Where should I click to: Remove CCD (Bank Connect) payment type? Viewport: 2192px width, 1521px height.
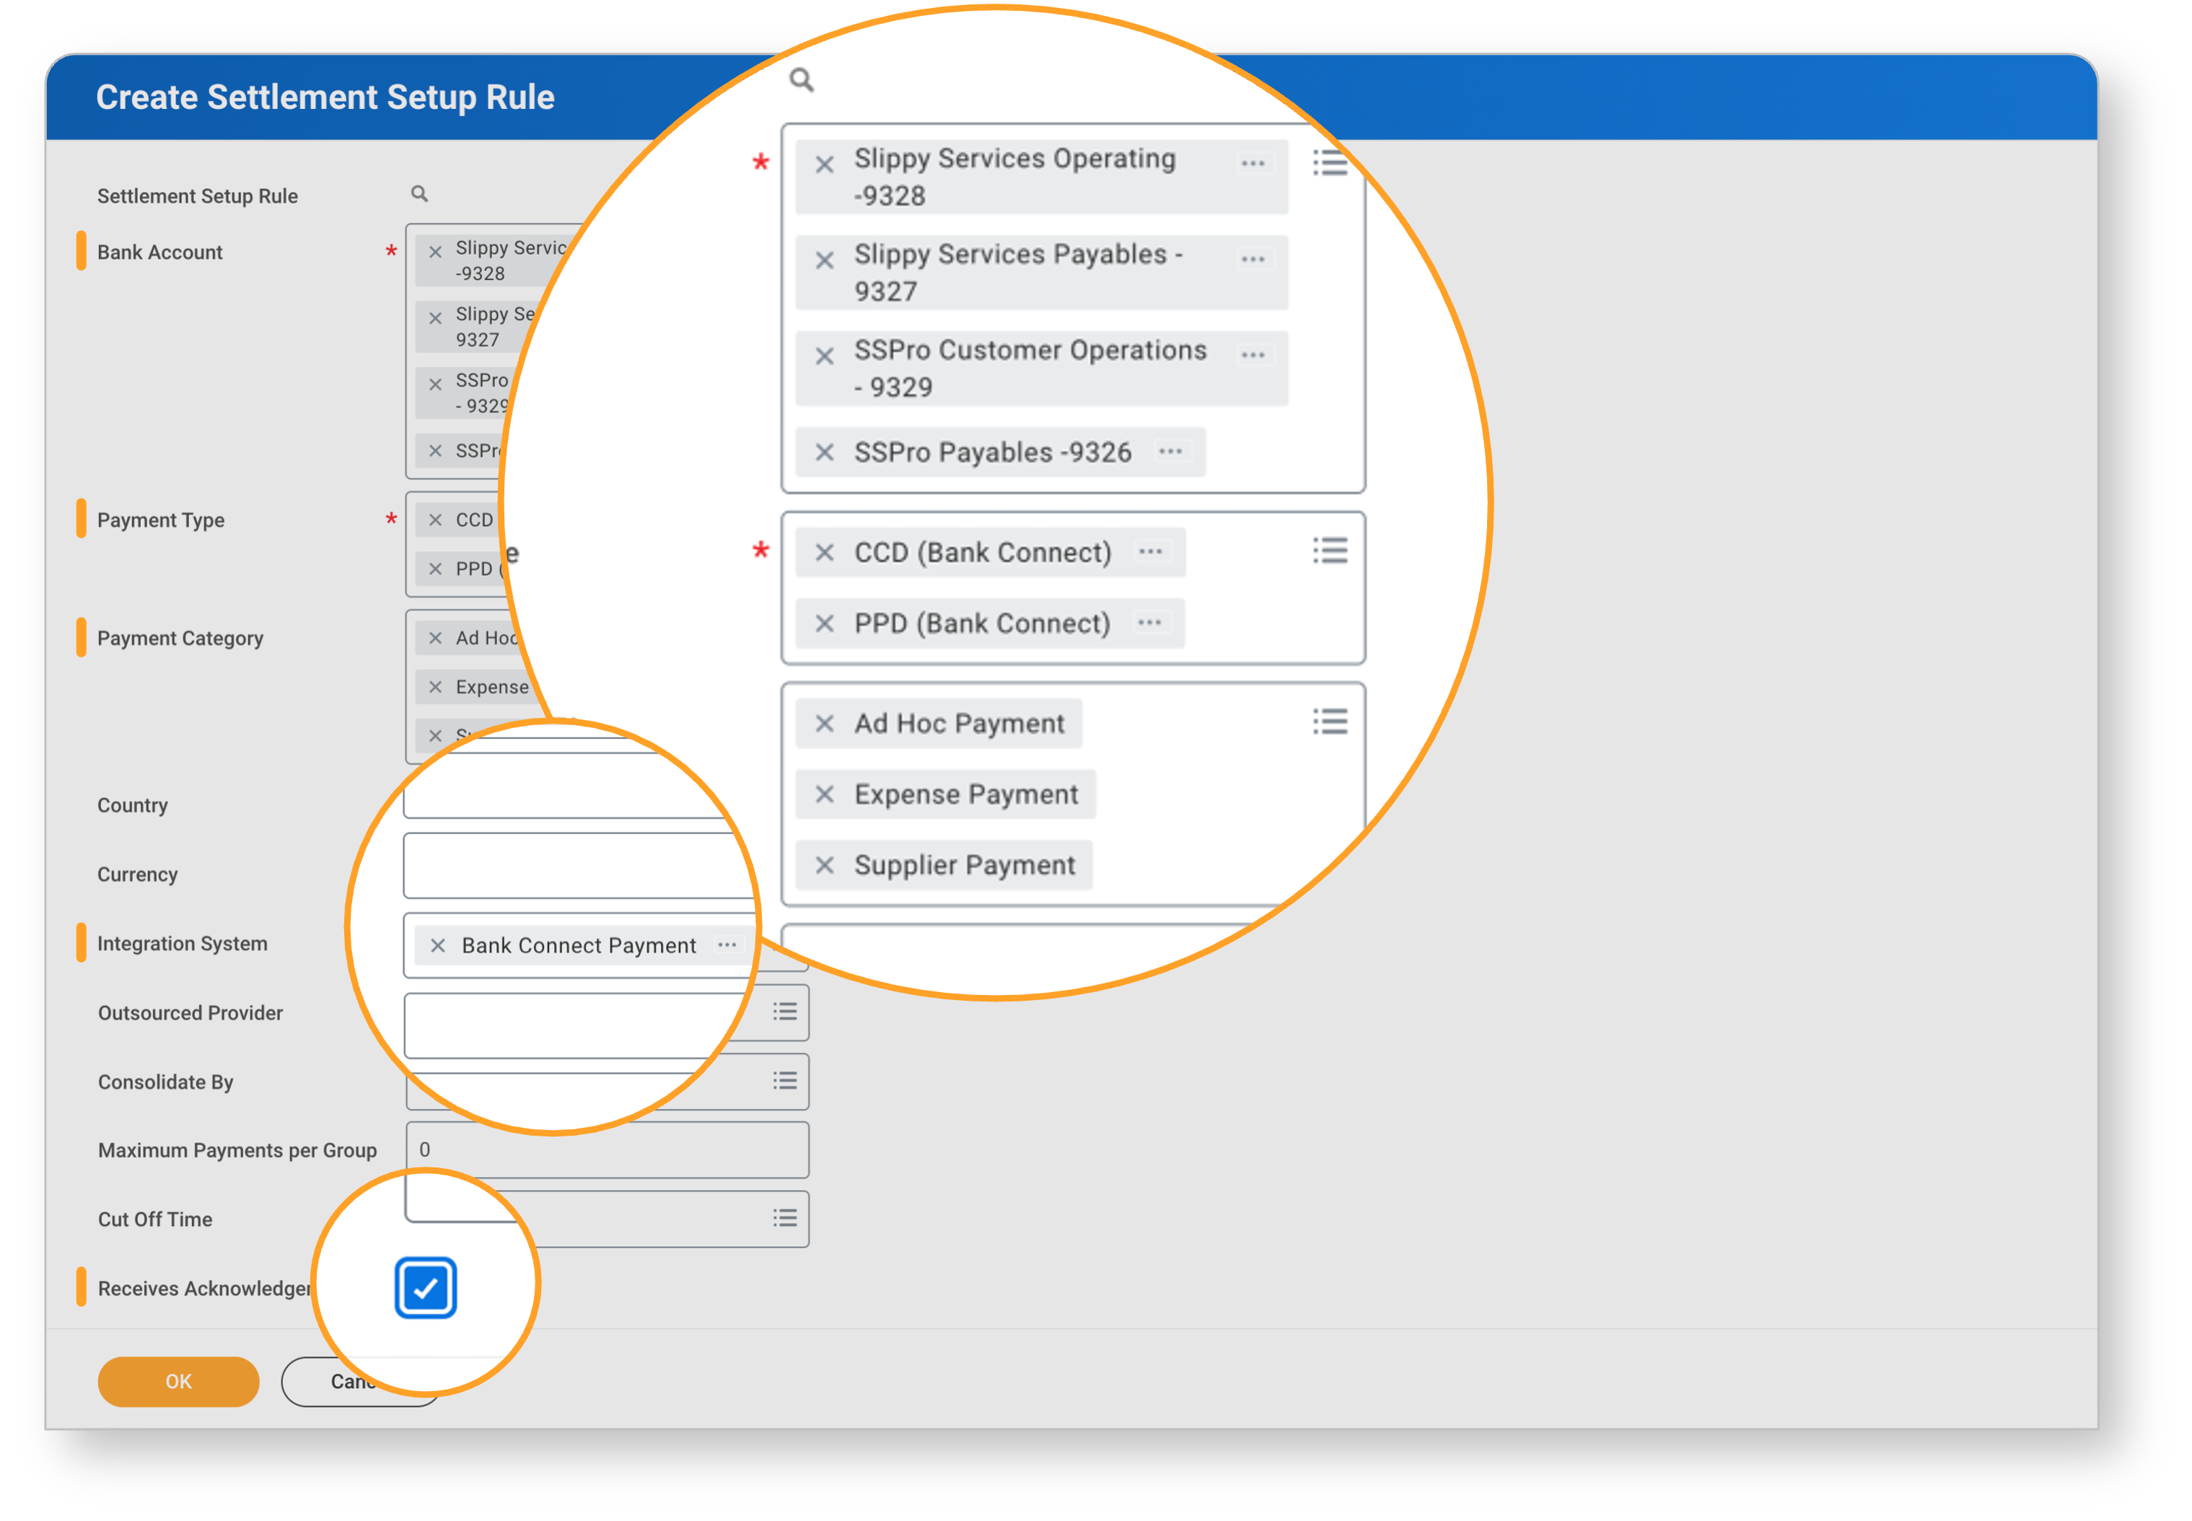(825, 553)
